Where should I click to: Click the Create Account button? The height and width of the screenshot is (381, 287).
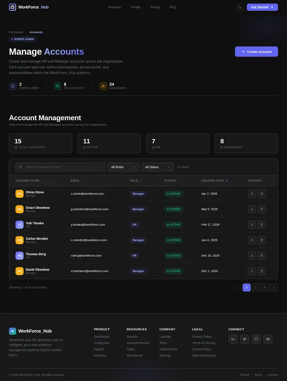[257, 52]
